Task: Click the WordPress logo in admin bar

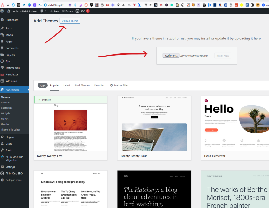Action: point(2,11)
